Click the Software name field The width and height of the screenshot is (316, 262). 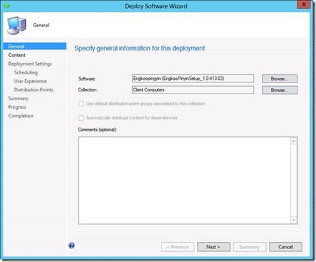(x=193, y=78)
